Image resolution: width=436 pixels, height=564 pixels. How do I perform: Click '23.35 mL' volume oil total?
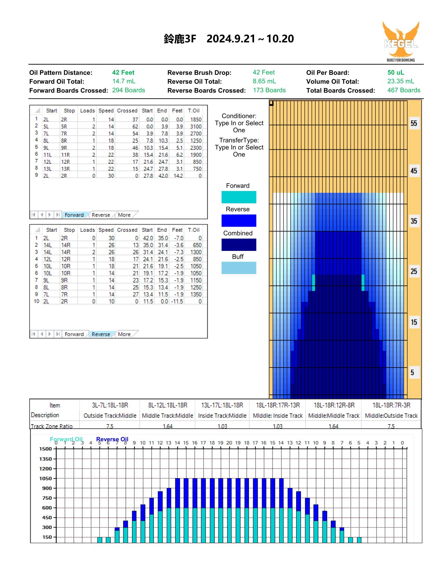click(400, 81)
